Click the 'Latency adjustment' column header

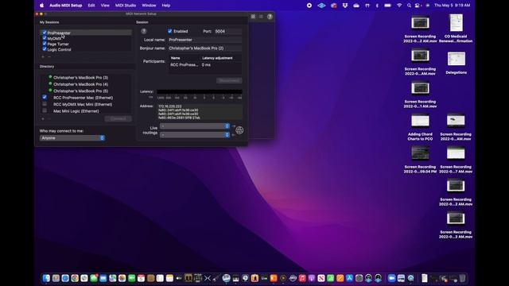click(217, 58)
